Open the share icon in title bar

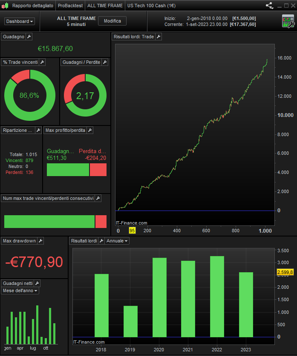tap(270, 6)
